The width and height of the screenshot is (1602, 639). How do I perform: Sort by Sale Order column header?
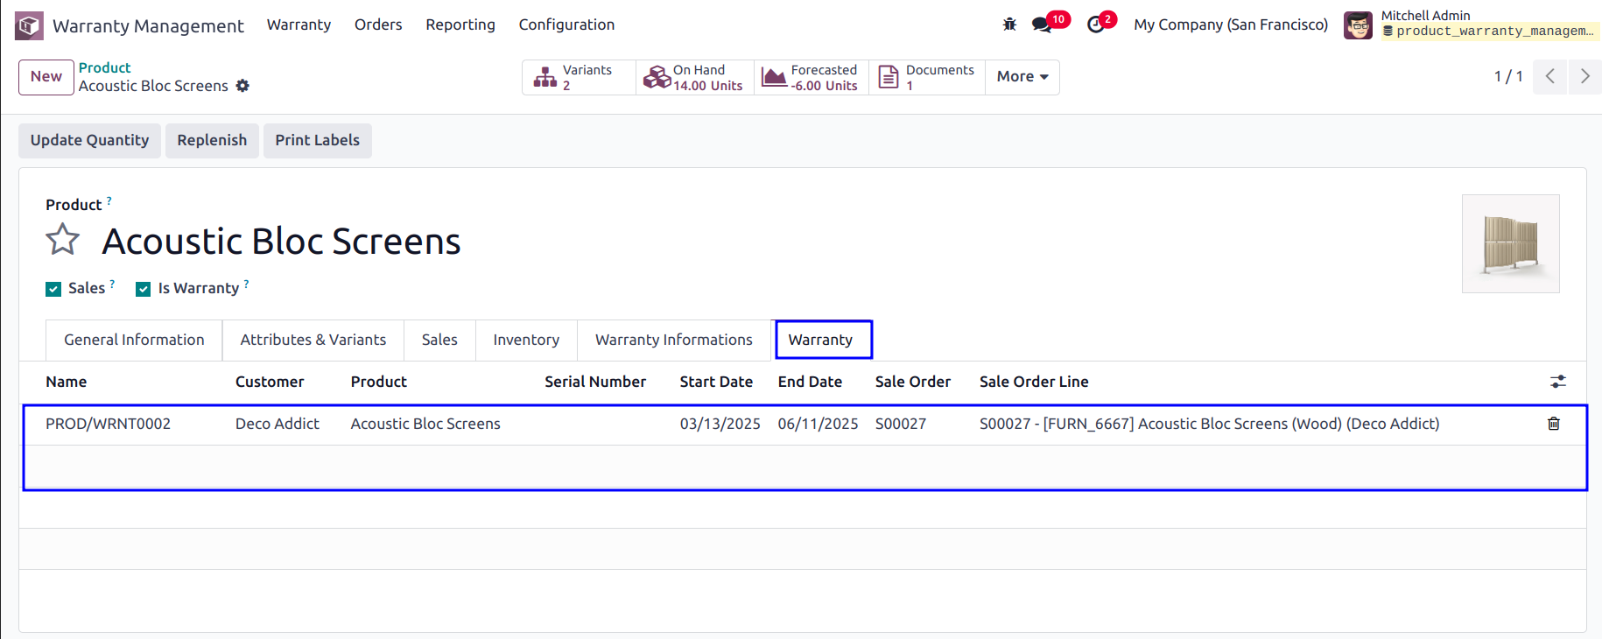coord(913,382)
